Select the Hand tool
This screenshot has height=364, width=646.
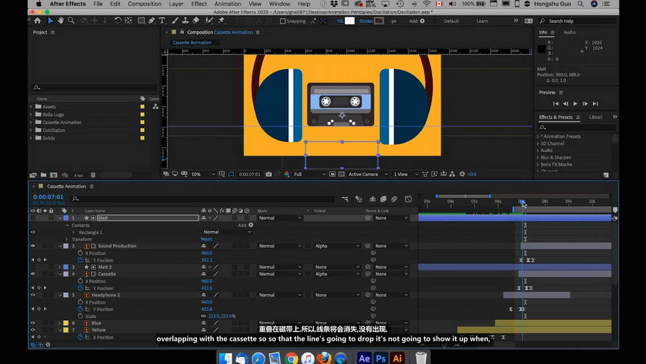(x=61, y=21)
